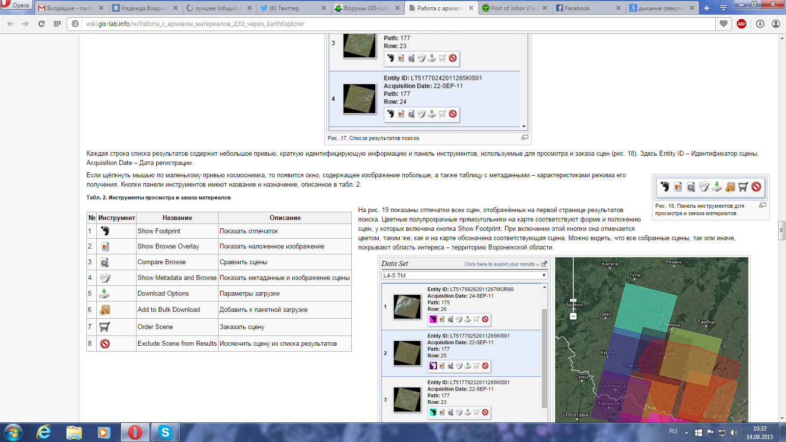Show Metadata and Browse for scene 1
786x442 pixels.
(459, 320)
